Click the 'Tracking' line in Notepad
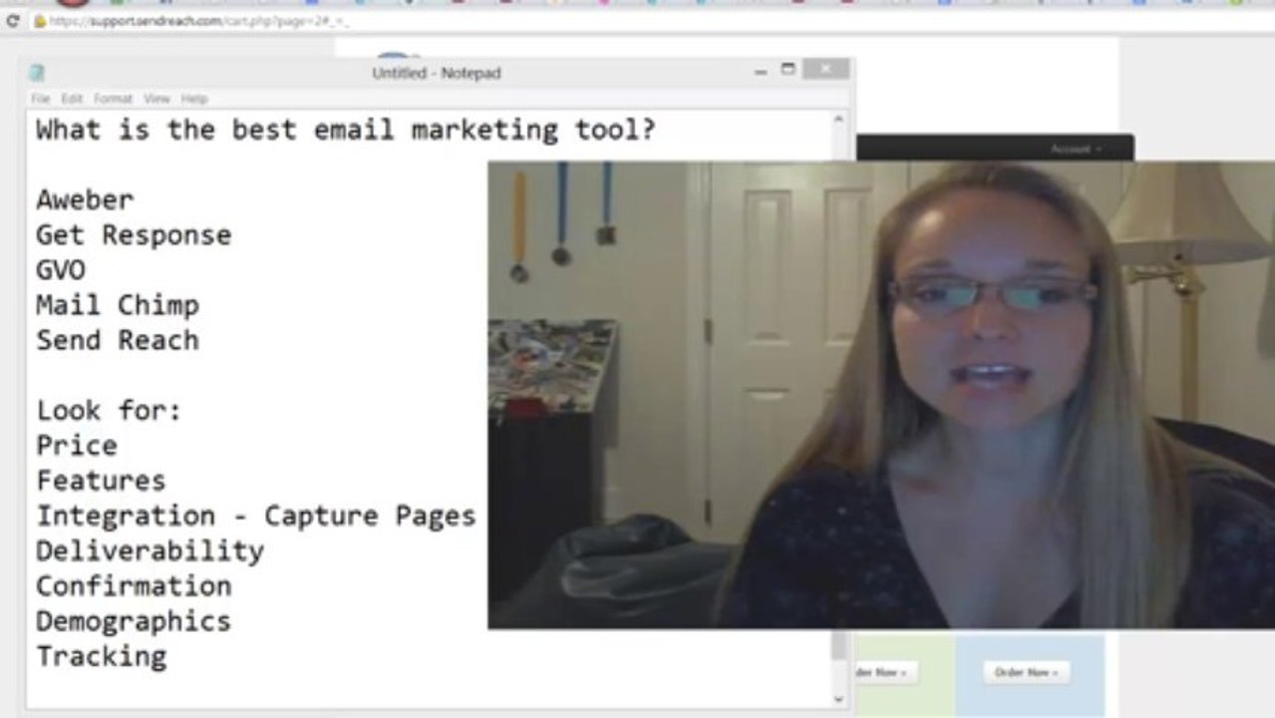The height and width of the screenshot is (718, 1275). click(102, 656)
